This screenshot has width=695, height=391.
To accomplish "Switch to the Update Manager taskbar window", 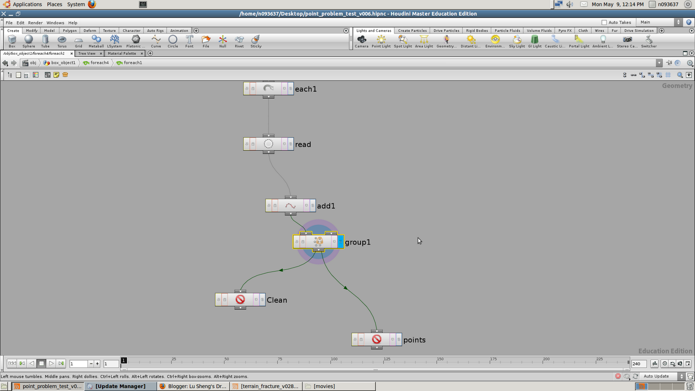I will 120,386.
